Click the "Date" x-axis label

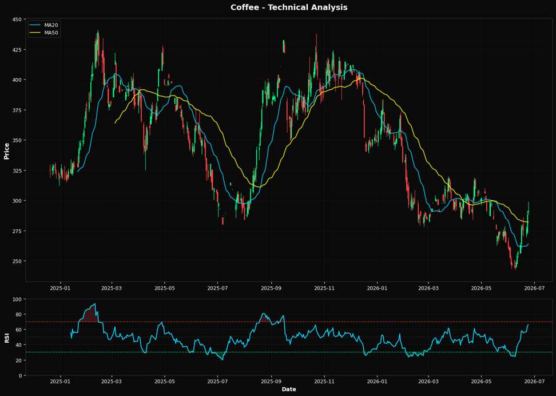click(x=289, y=389)
